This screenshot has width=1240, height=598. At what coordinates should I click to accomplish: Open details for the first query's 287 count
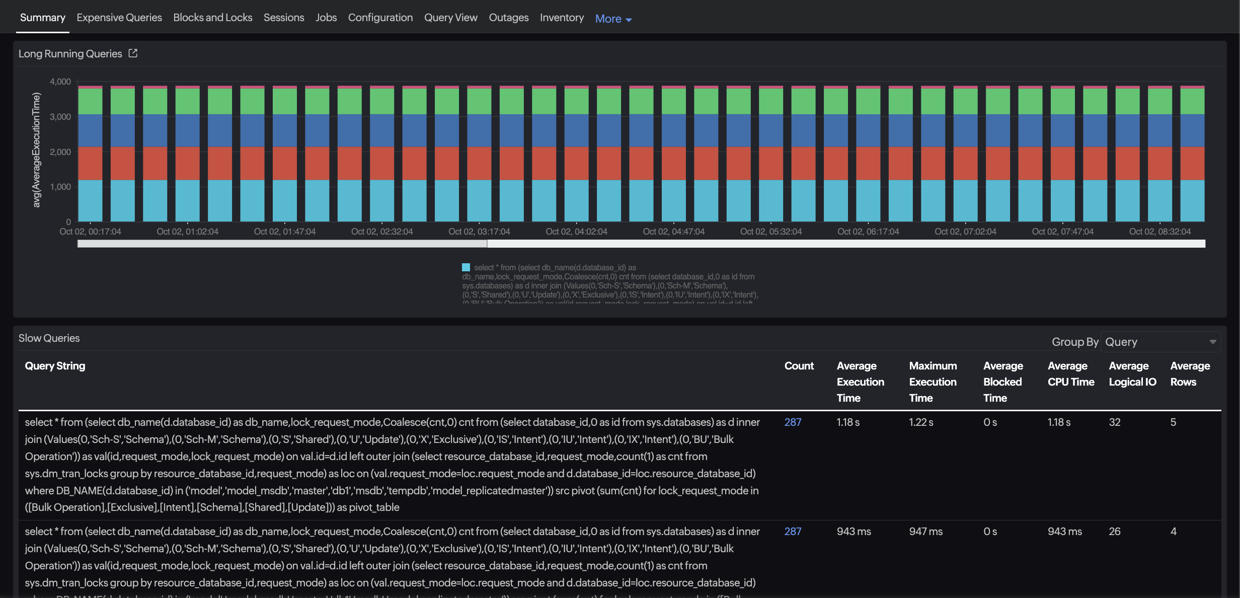click(793, 422)
